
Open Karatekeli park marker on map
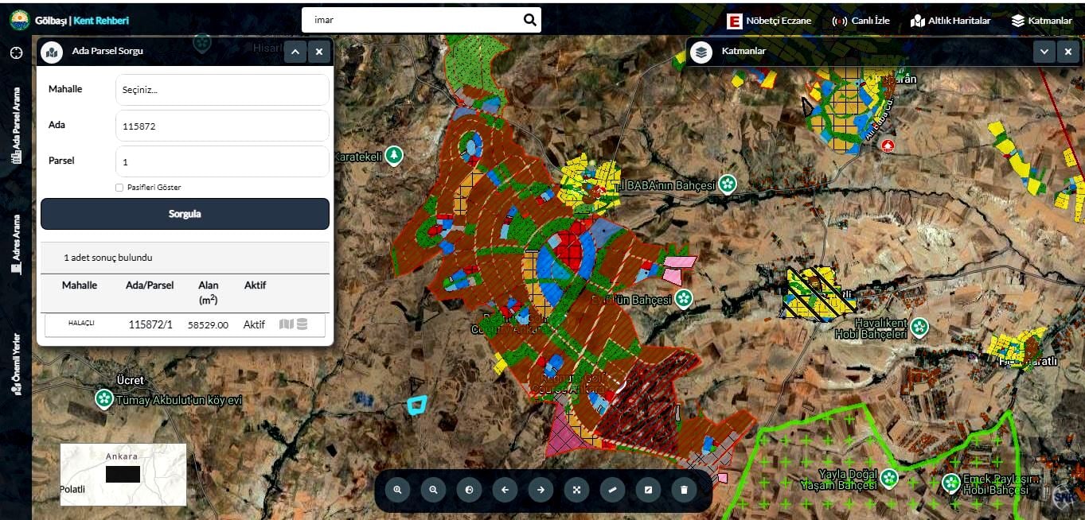[394, 156]
